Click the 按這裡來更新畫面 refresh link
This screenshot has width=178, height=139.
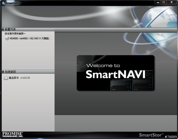click(15, 33)
